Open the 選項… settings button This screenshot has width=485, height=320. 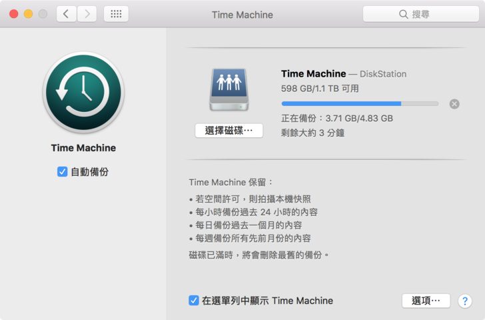(x=426, y=301)
